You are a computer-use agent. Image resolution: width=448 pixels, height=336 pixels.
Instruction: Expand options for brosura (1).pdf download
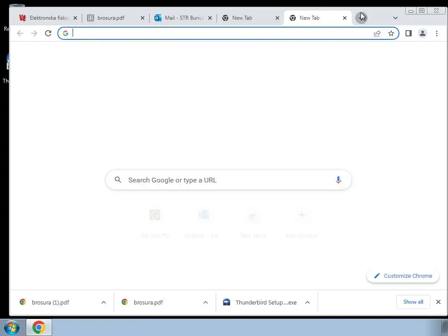coord(104,302)
